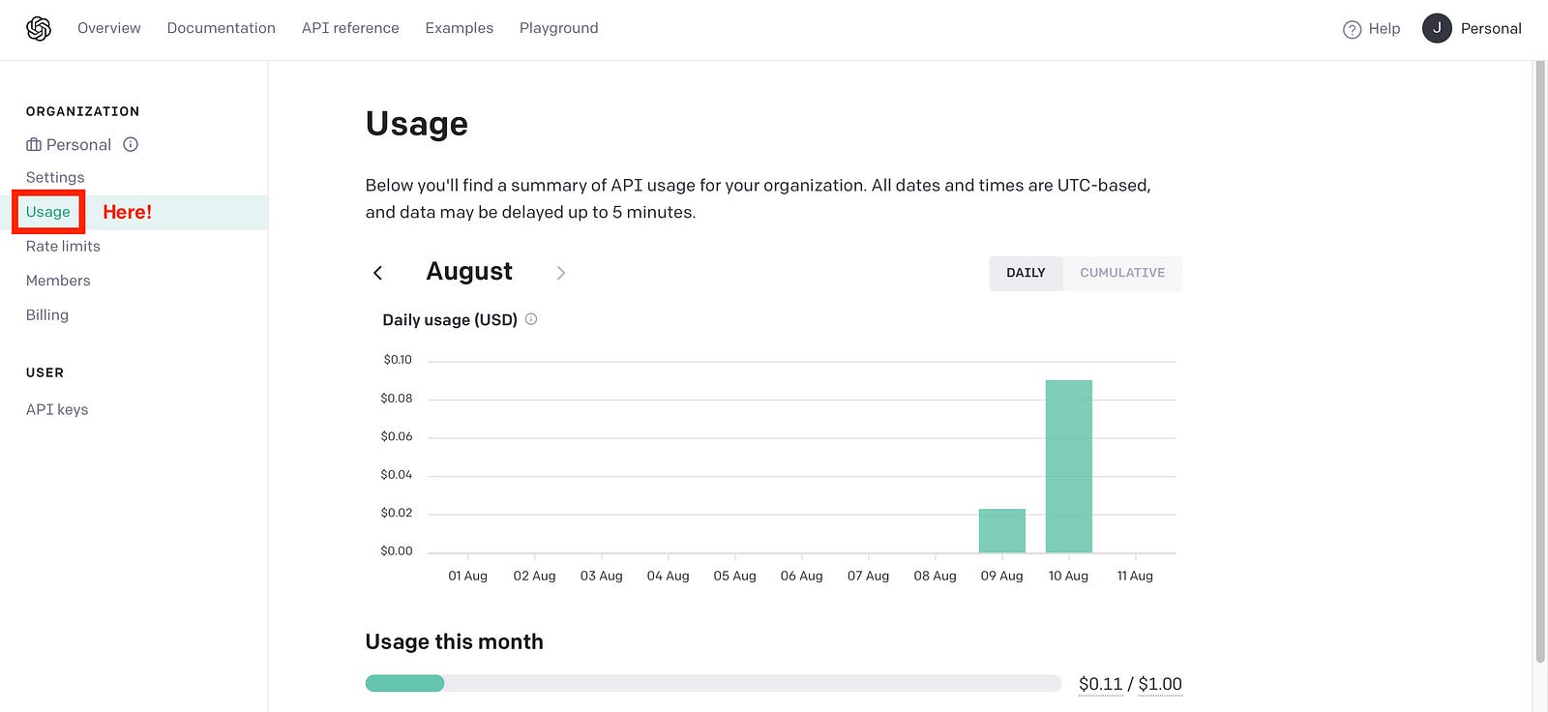Click the ORGANIZATION section header

pos(83,111)
